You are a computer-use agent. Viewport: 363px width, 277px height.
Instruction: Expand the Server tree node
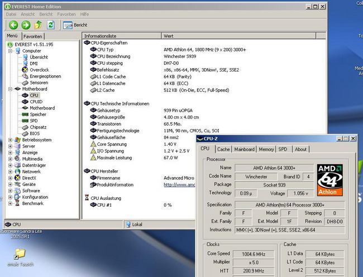[10, 146]
